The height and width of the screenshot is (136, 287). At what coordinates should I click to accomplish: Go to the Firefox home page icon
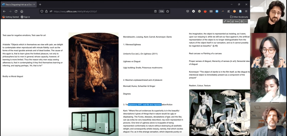(22, 11)
